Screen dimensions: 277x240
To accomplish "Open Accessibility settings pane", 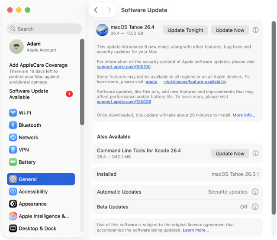I will 41,191.
